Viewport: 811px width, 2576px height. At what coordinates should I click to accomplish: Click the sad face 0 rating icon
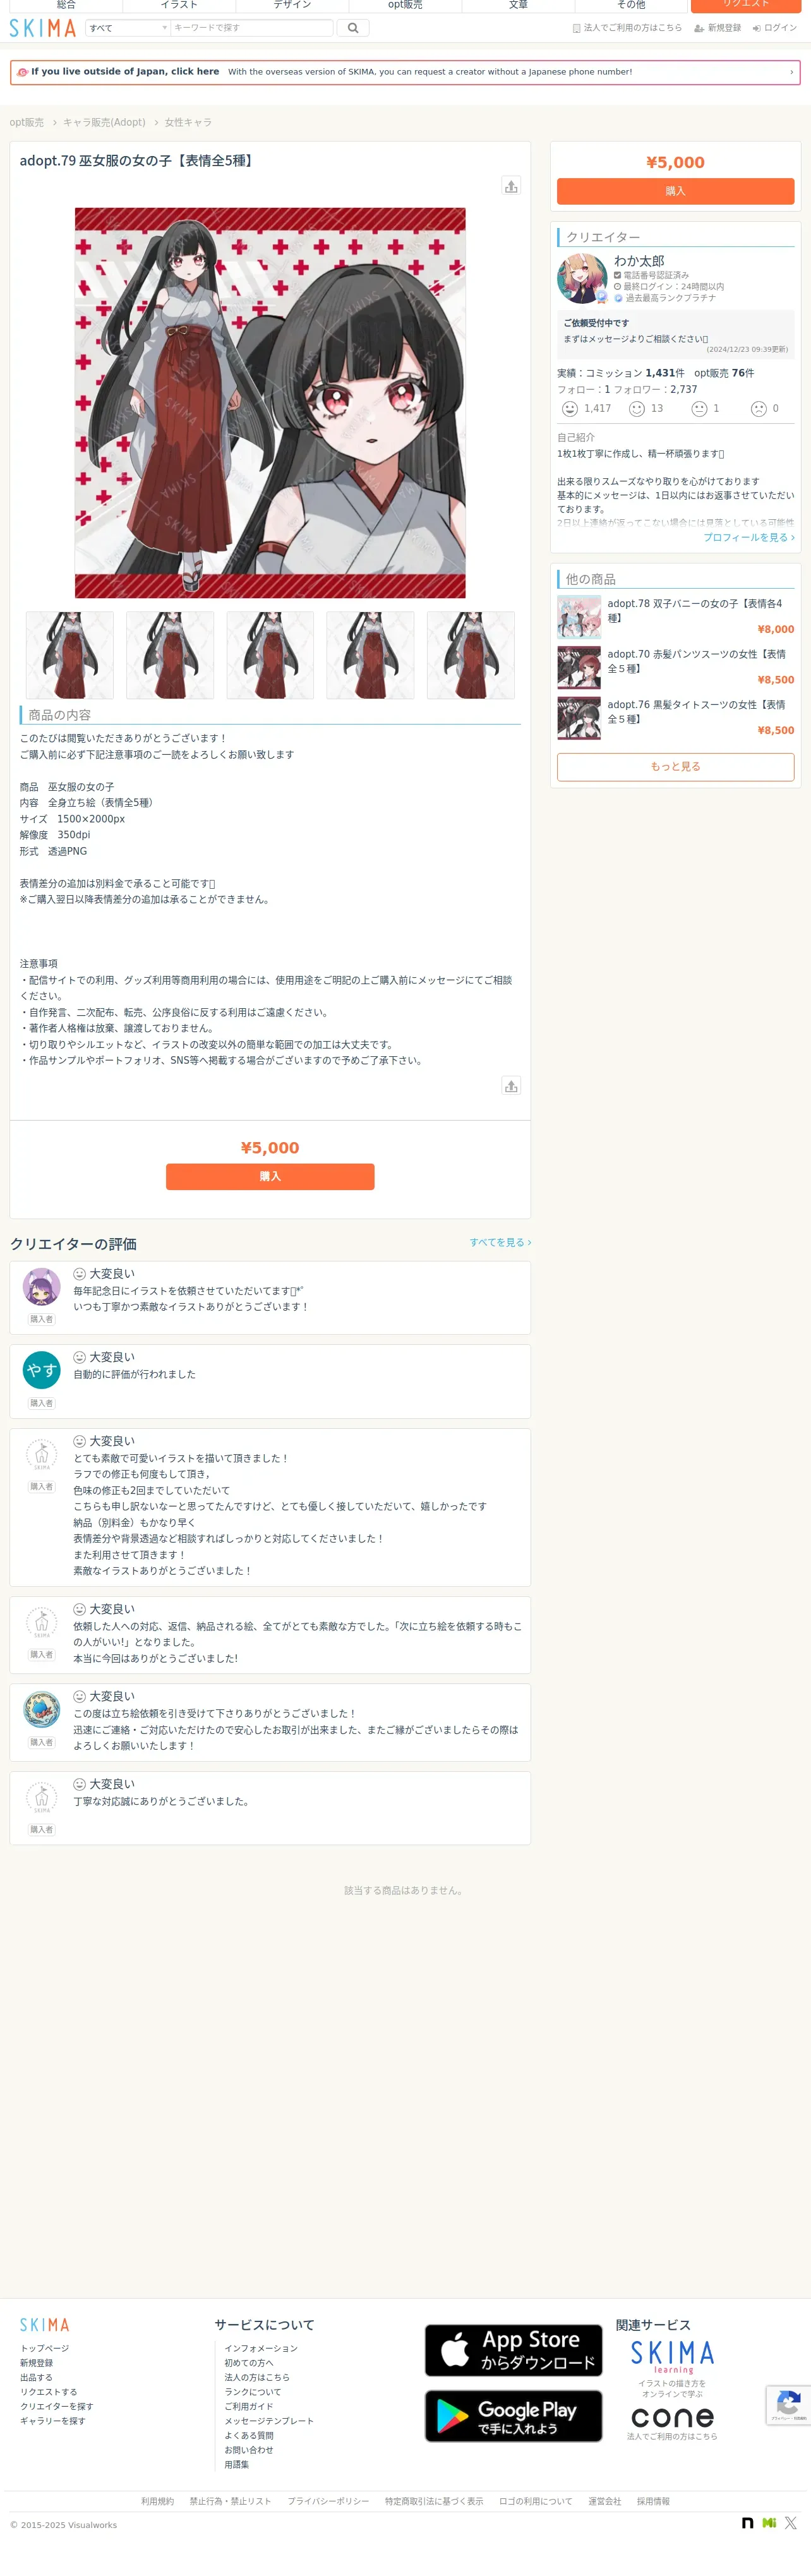pos(759,409)
